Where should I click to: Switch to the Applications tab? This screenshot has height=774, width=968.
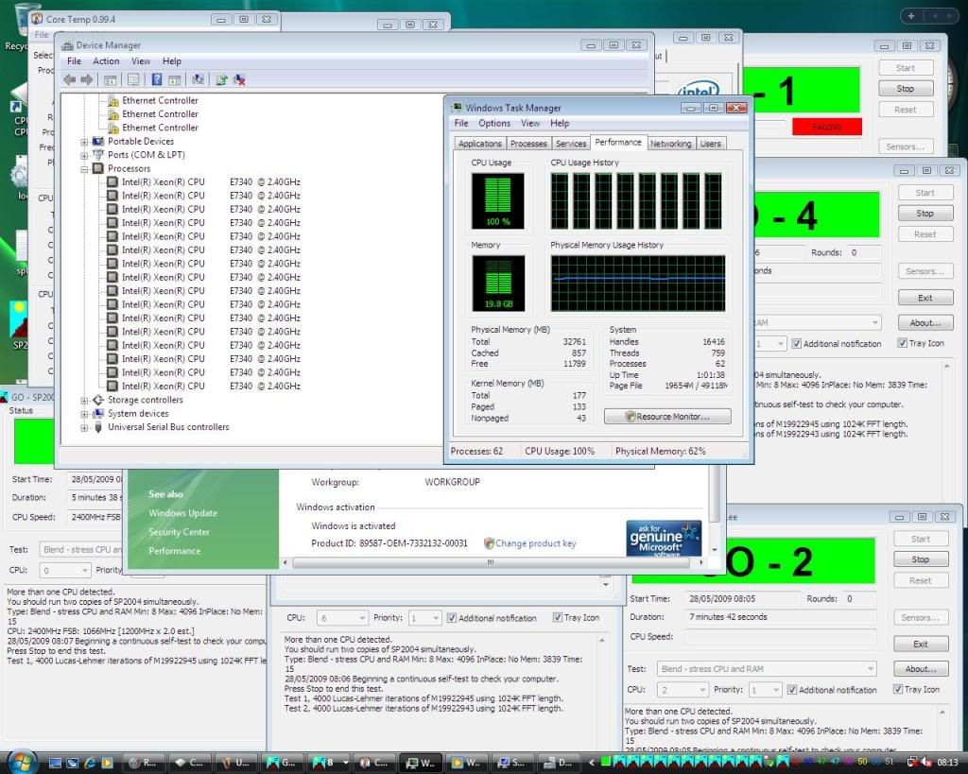[x=479, y=144]
